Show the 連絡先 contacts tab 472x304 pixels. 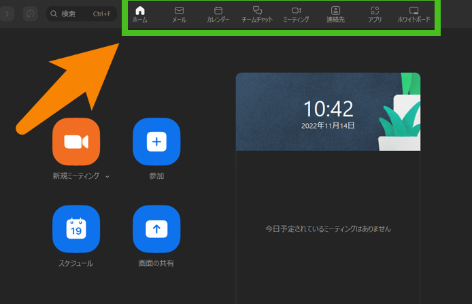[x=335, y=14]
